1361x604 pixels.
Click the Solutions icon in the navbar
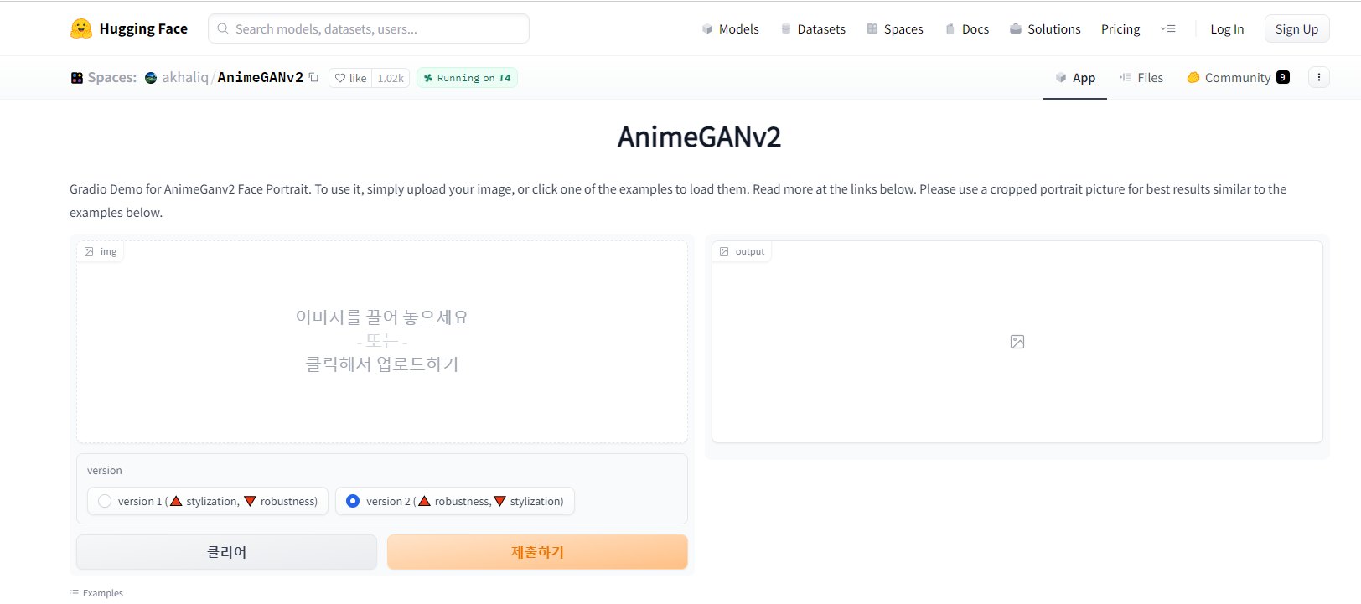click(1016, 28)
